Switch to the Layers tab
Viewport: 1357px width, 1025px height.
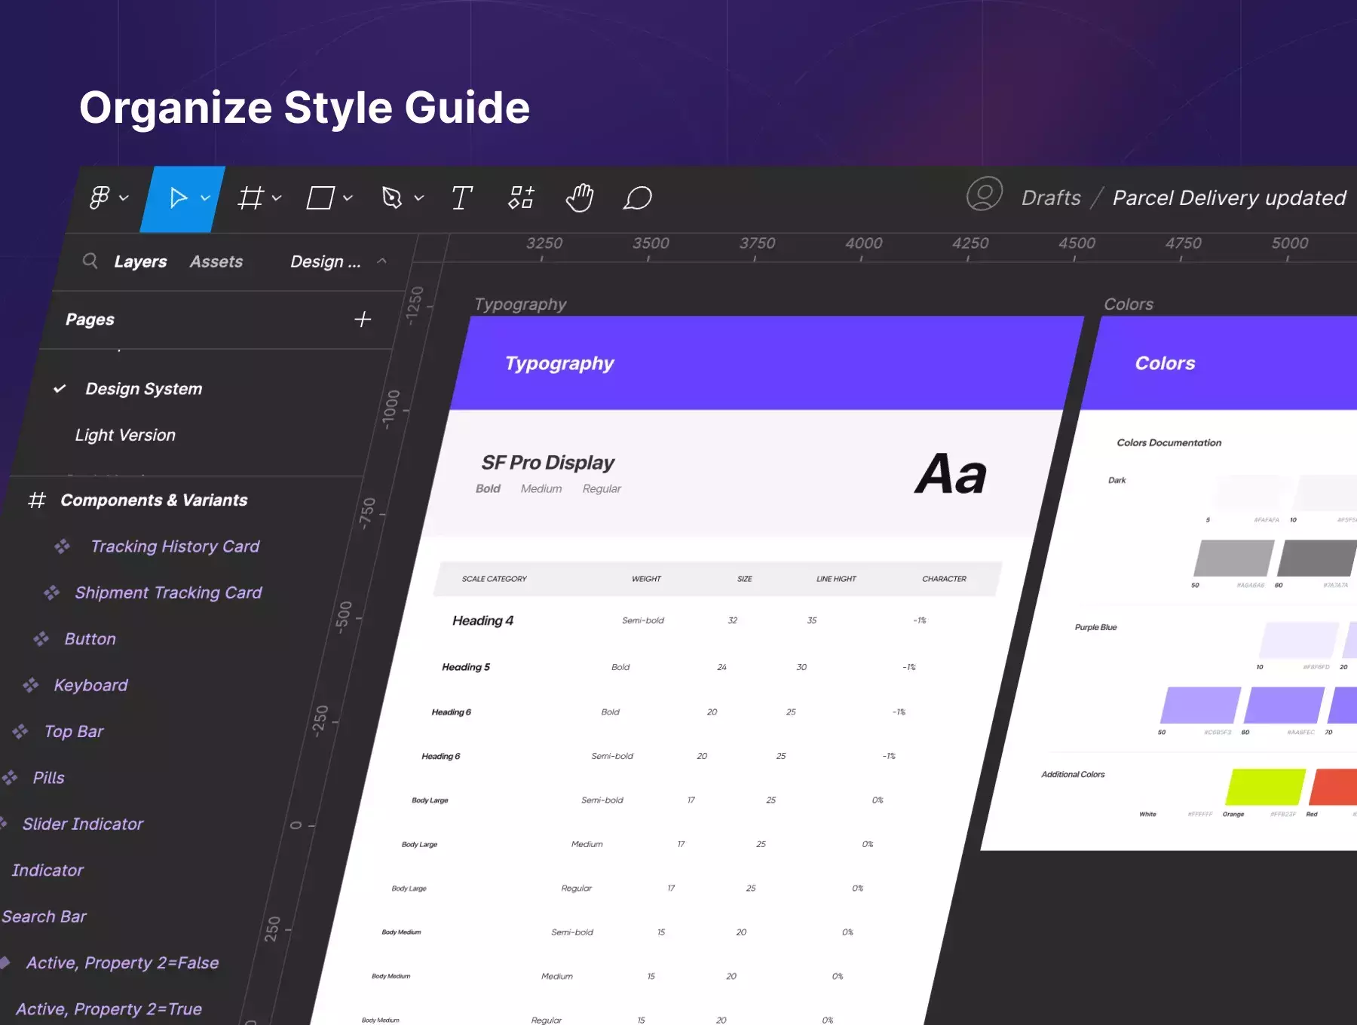point(140,262)
